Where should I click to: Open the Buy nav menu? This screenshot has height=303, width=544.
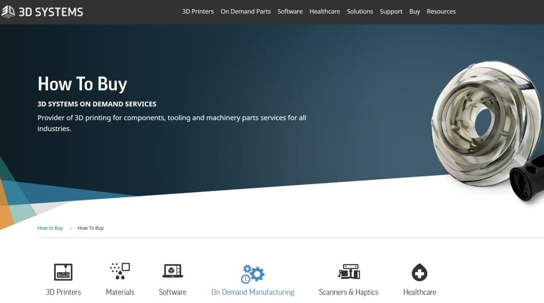tap(414, 12)
